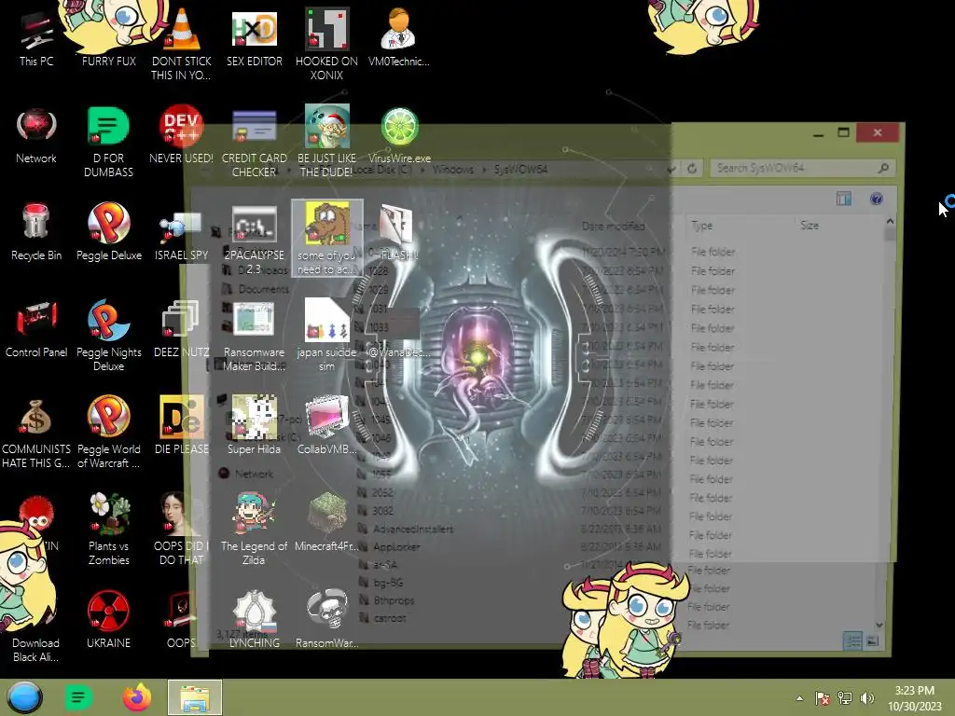Select the Peggle Nights Deluxe icon
955x716 pixels.
click(x=109, y=336)
